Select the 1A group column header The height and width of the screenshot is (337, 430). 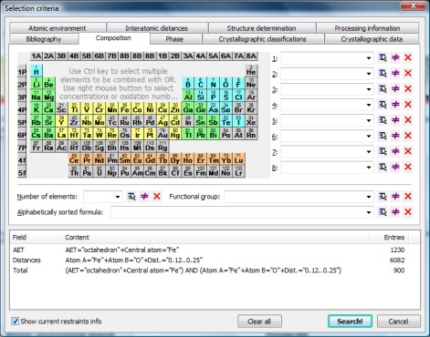[37, 56]
